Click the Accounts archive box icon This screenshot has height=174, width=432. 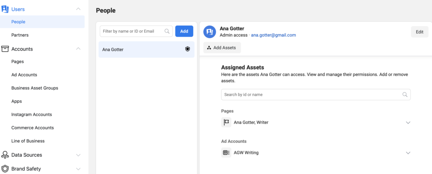tap(5, 49)
